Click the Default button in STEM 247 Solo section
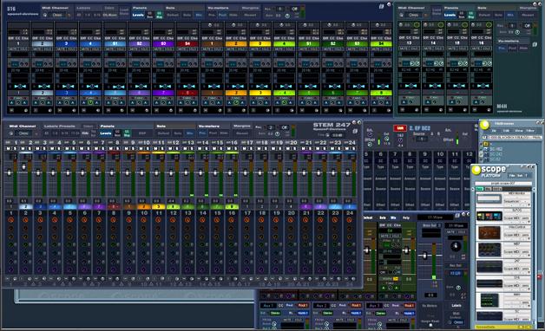Screen dimensions: 545x331 (x=163, y=133)
